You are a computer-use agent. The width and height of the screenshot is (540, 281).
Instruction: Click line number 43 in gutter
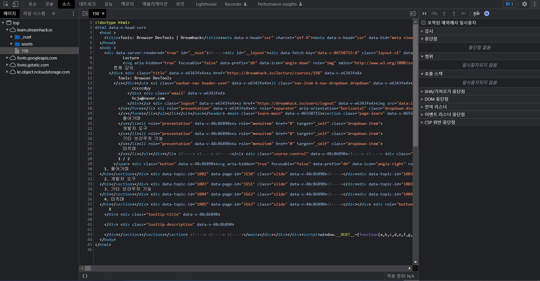pyautogui.click(x=90, y=234)
